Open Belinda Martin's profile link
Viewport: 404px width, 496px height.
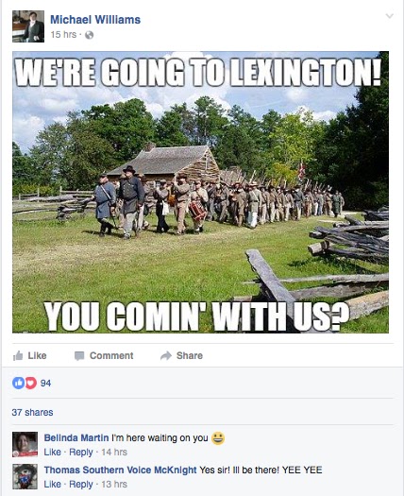76,437
